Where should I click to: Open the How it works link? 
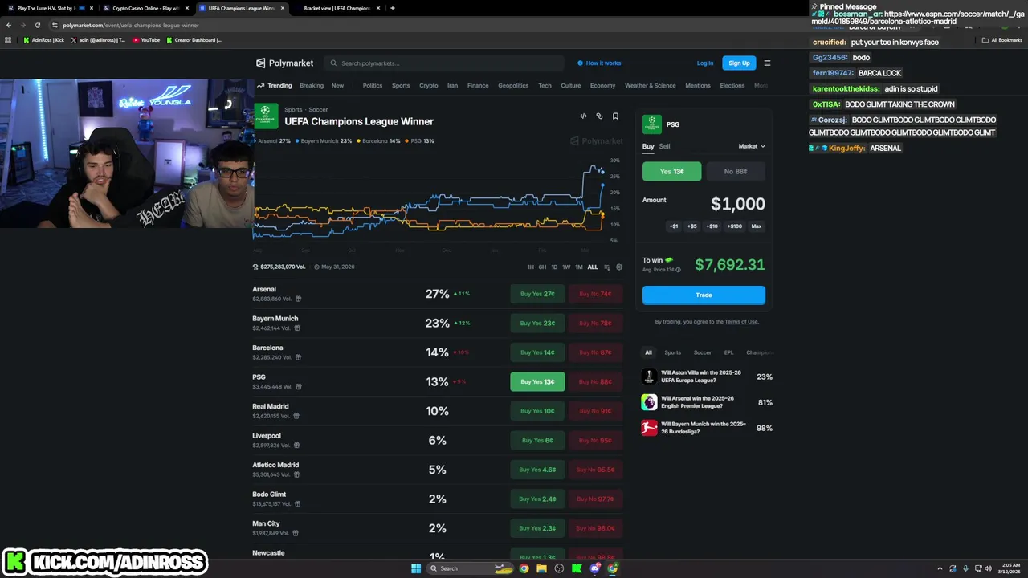tap(599, 63)
